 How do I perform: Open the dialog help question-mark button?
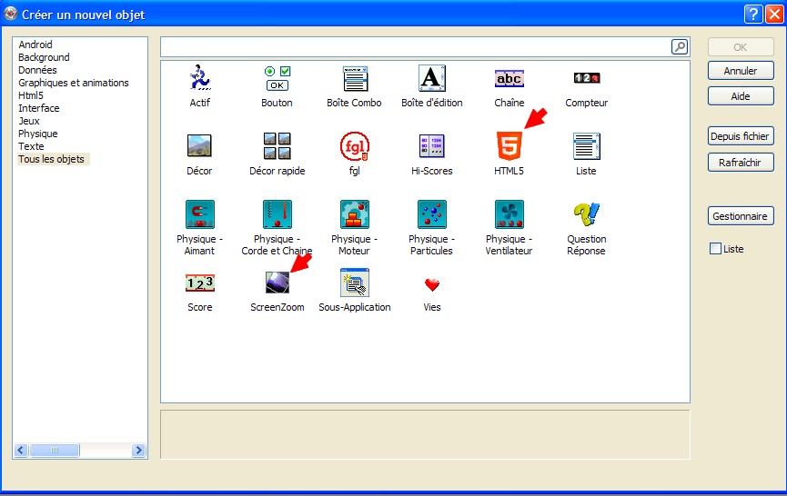(x=753, y=15)
